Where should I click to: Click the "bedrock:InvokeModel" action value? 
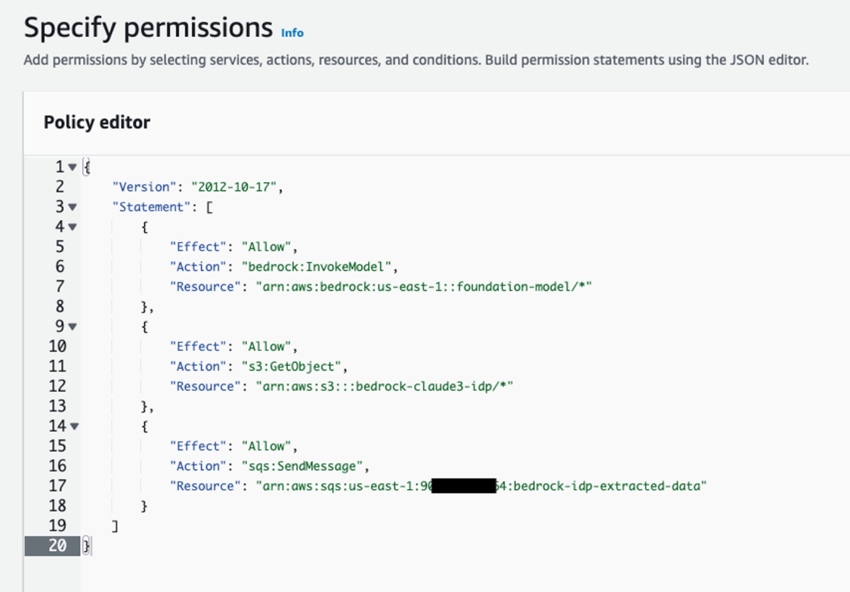click(x=318, y=266)
